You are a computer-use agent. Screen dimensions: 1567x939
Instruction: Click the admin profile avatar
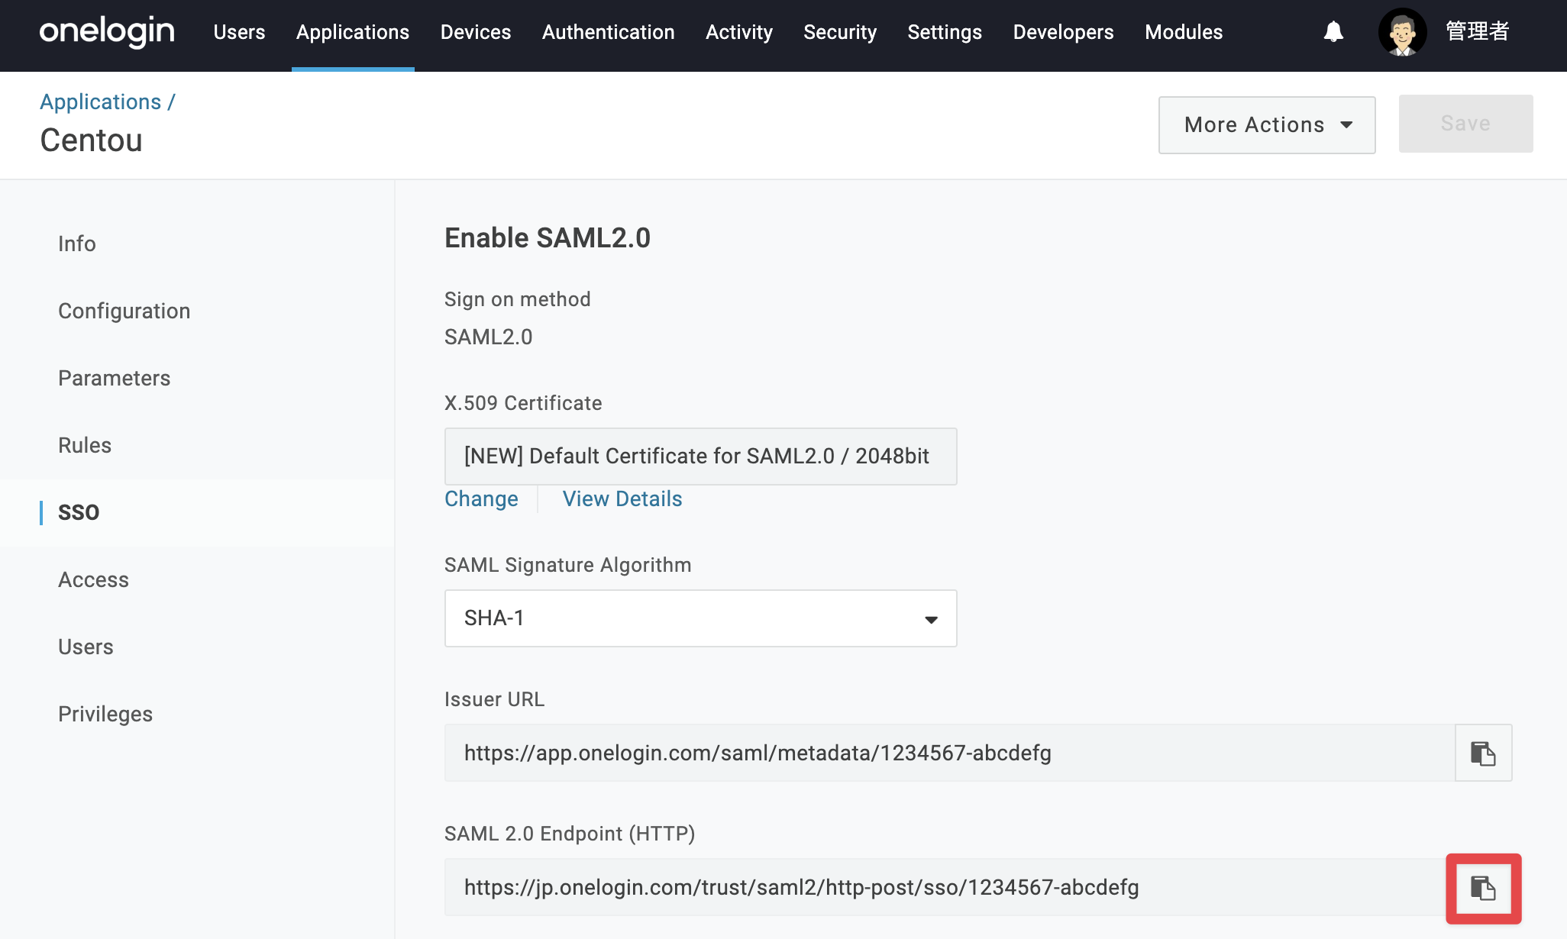click(x=1402, y=32)
